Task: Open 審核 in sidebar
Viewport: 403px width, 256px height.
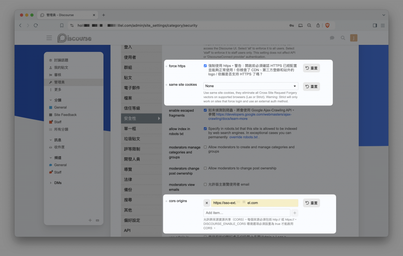Action: (57, 75)
